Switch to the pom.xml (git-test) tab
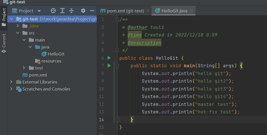The image size is (267, 135). click(122, 11)
